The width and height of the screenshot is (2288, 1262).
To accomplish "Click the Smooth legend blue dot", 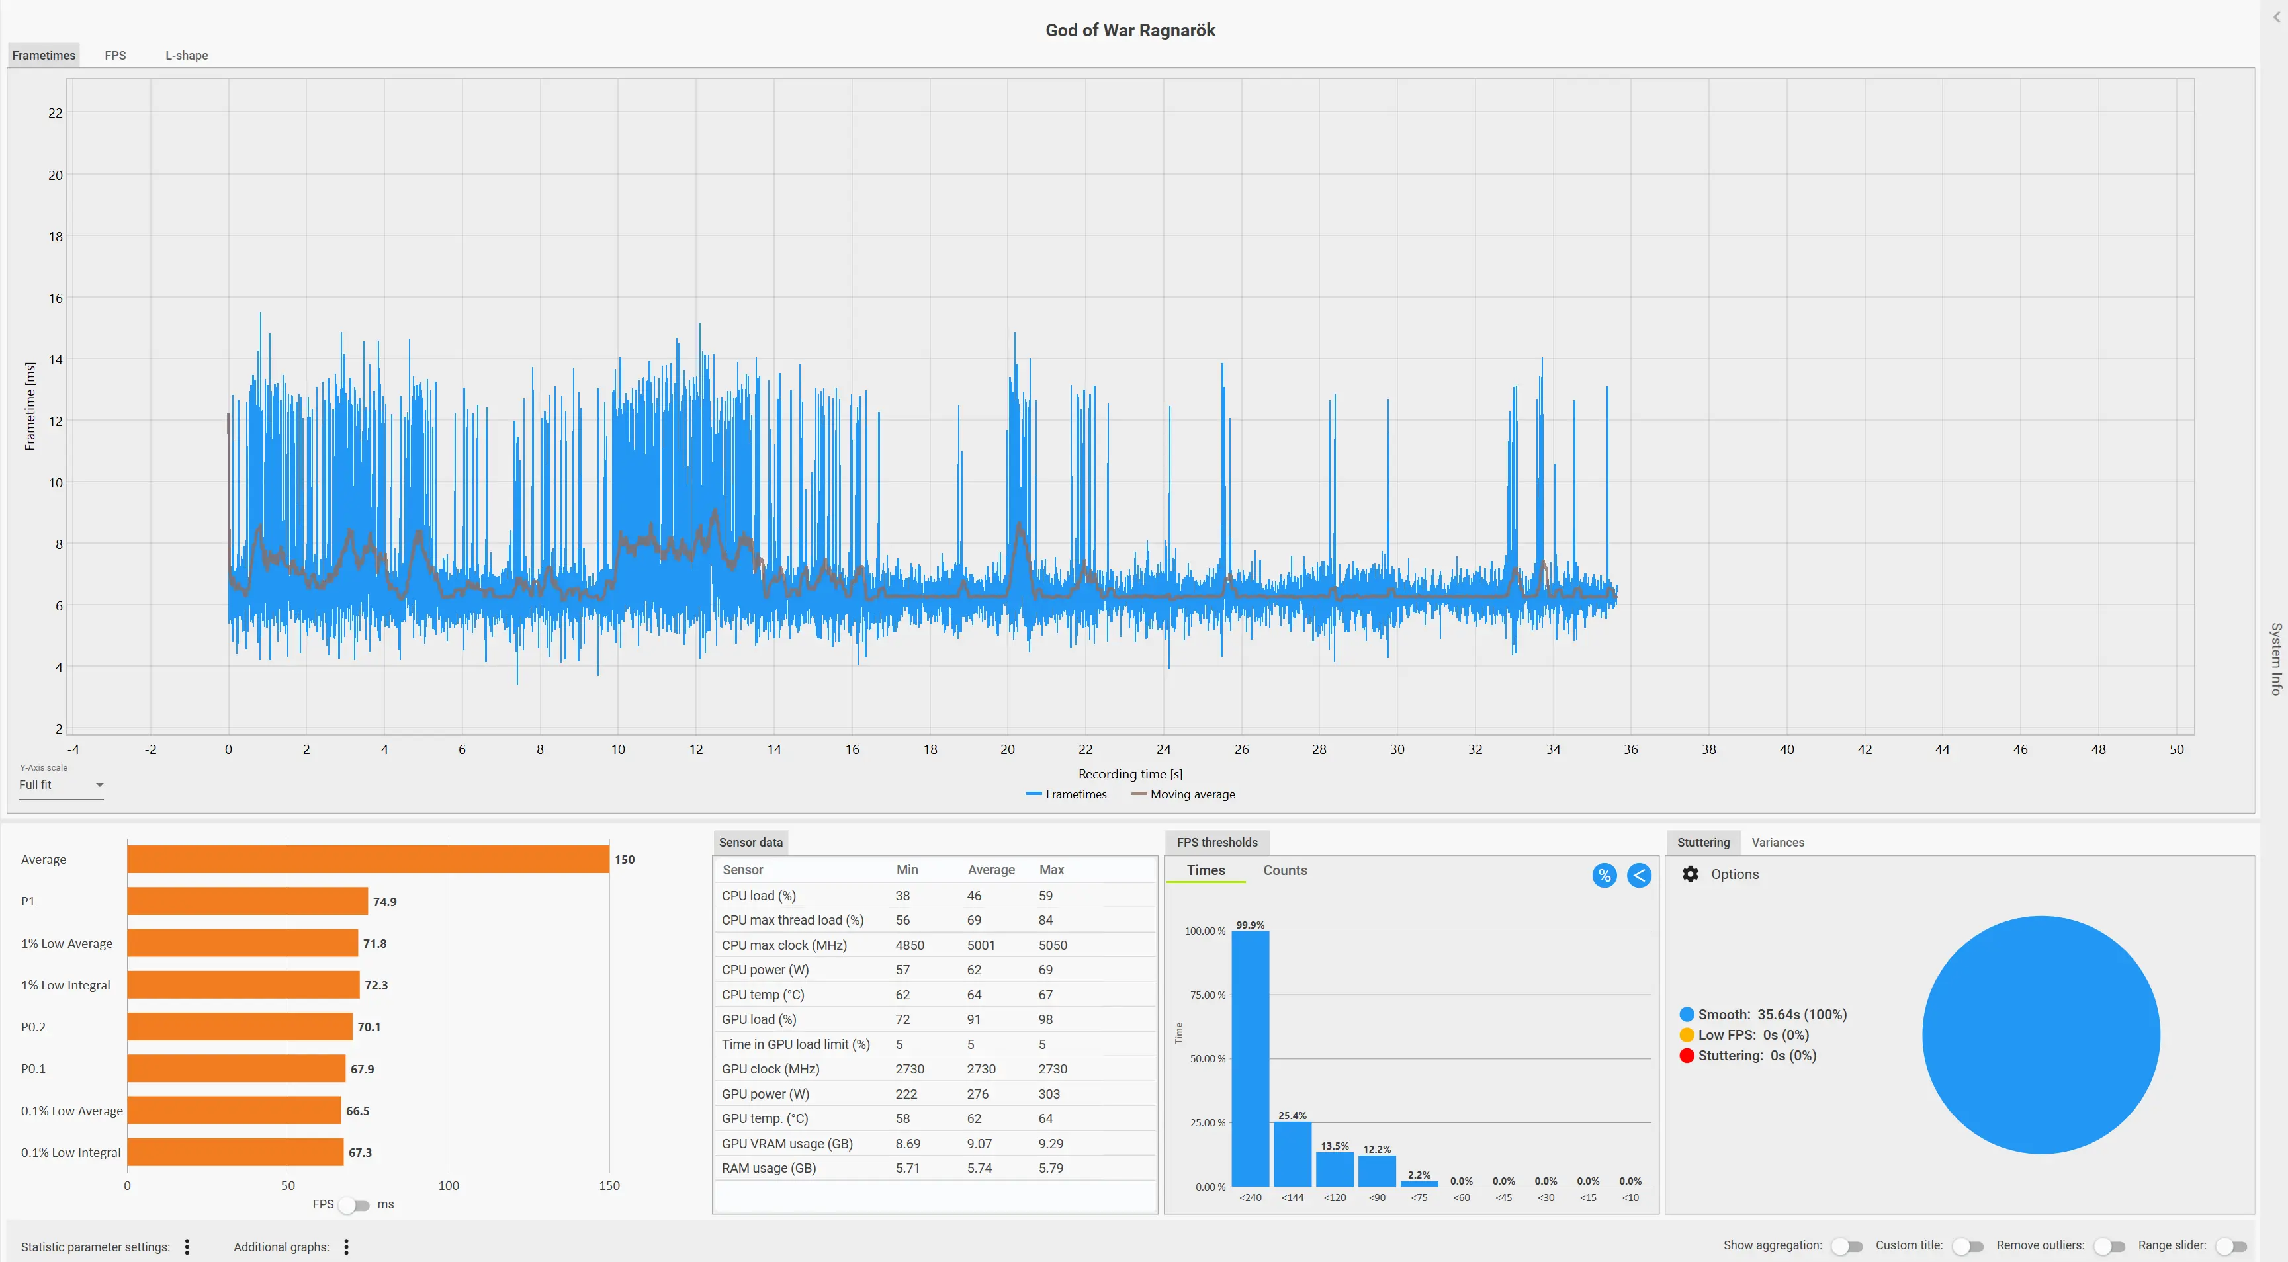I will (x=1687, y=1014).
